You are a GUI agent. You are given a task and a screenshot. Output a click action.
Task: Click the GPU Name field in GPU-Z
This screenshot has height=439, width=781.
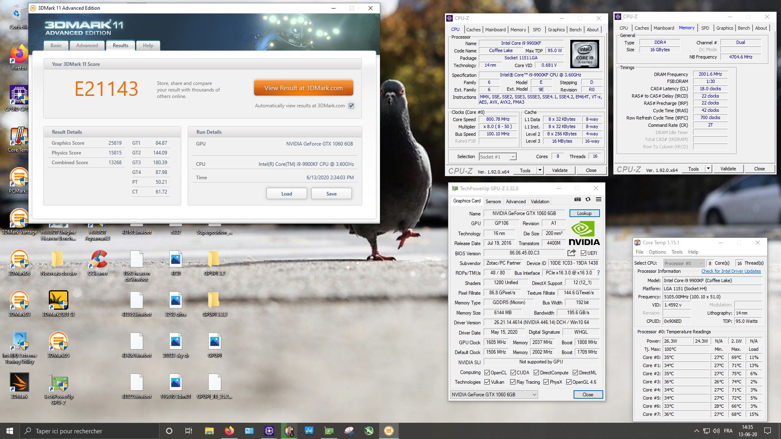click(x=524, y=213)
